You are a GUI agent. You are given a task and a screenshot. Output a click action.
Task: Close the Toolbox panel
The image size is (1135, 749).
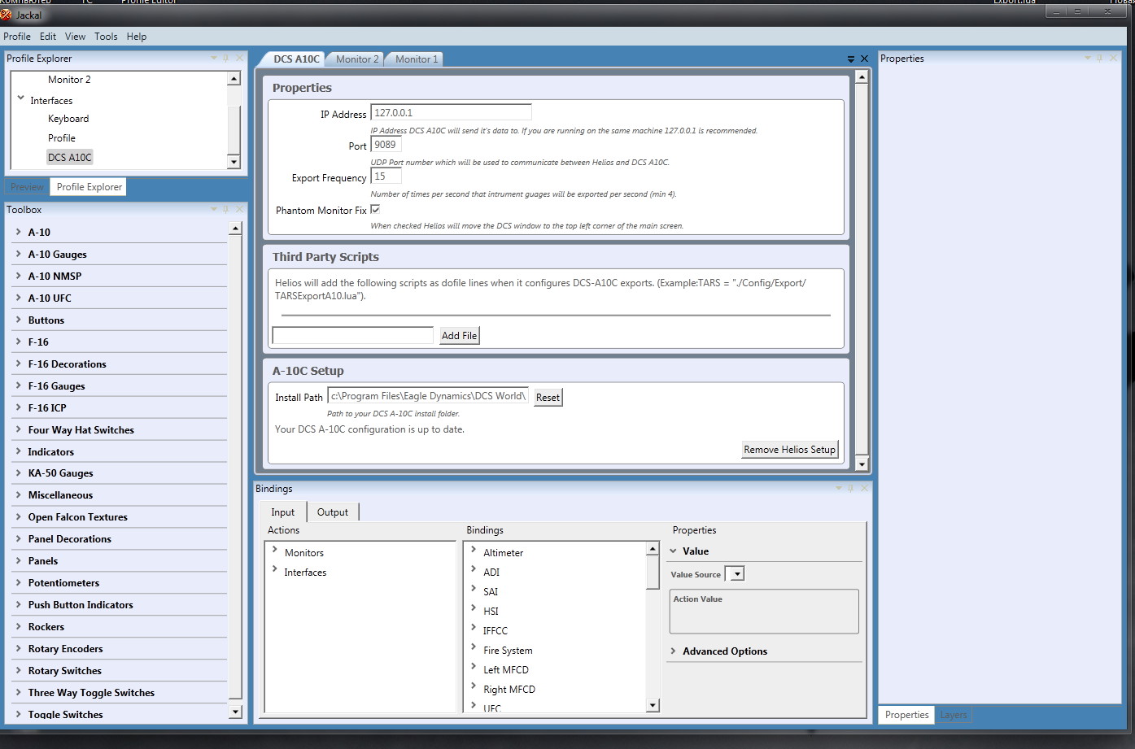[x=239, y=210]
